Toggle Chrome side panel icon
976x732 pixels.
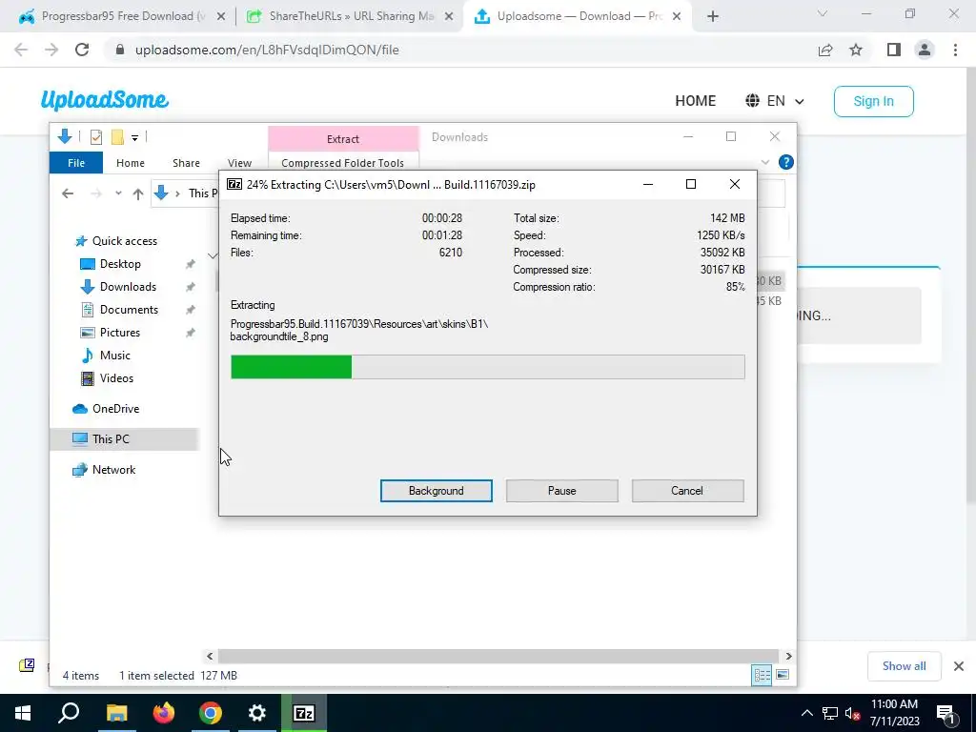pos(894,50)
